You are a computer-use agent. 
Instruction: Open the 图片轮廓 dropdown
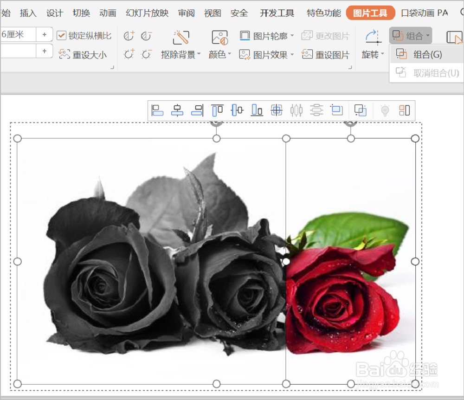click(x=267, y=36)
